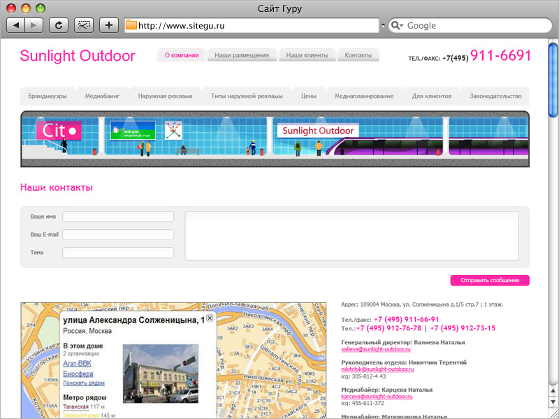This screenshot has height=419, width=559.
Task: Click the icq: 455-611-372 text
Action: (x=363, y=404)
